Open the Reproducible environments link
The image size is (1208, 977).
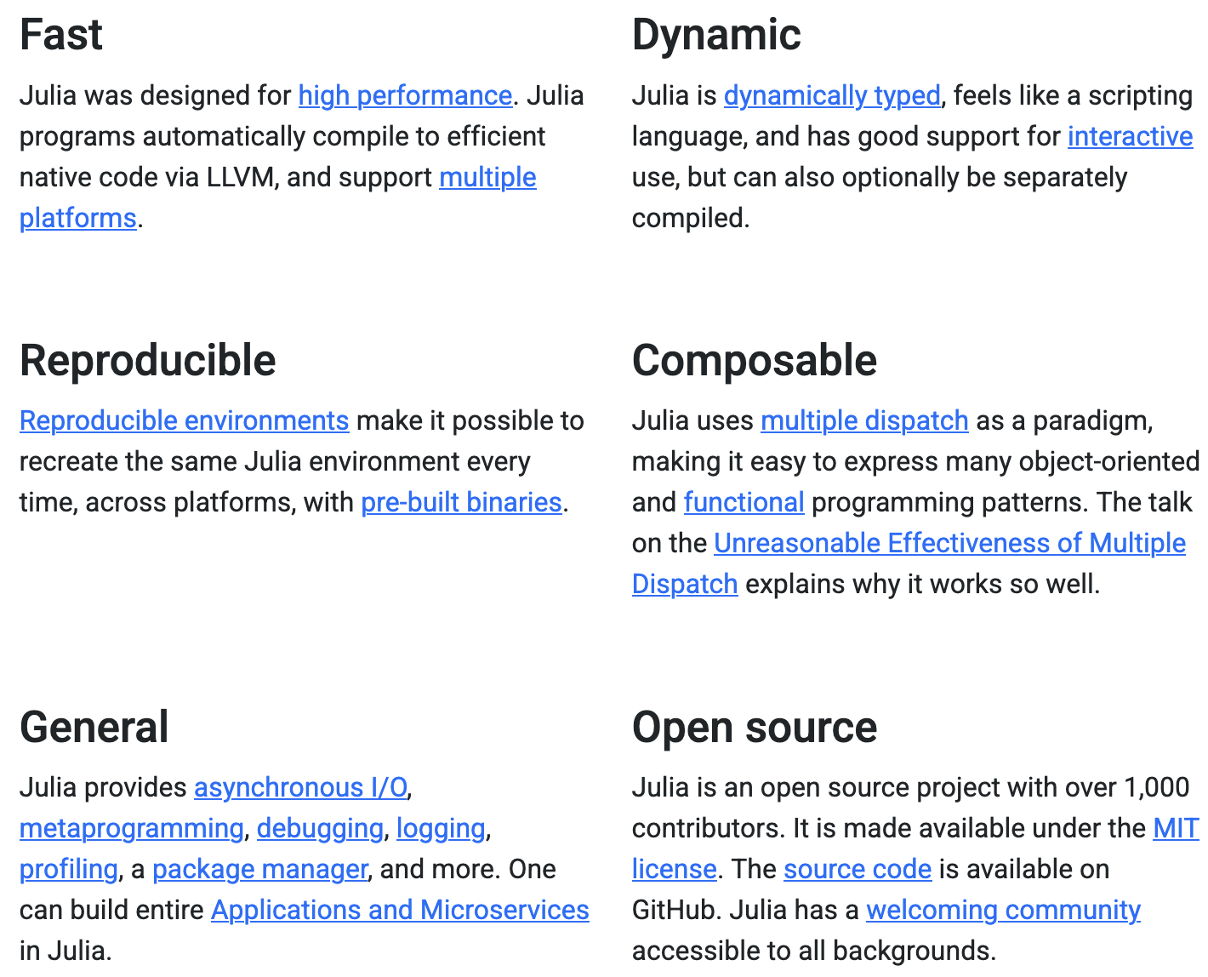[x=184, y=420]
